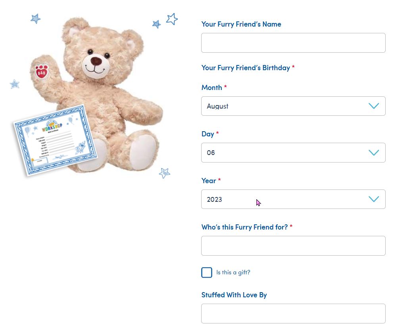Click the Year dropdown chevron arrow
Viewport: 394px width, 331px height.
[374, 199]
